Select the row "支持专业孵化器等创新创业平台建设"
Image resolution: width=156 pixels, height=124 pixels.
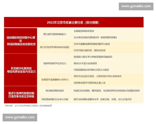click(108, 44)
